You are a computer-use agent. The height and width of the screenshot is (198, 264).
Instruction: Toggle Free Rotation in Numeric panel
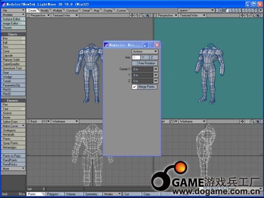(x=144, y=63)
